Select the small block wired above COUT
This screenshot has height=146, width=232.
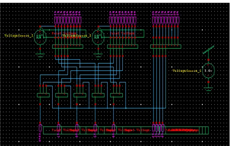(x=43, y=95)
